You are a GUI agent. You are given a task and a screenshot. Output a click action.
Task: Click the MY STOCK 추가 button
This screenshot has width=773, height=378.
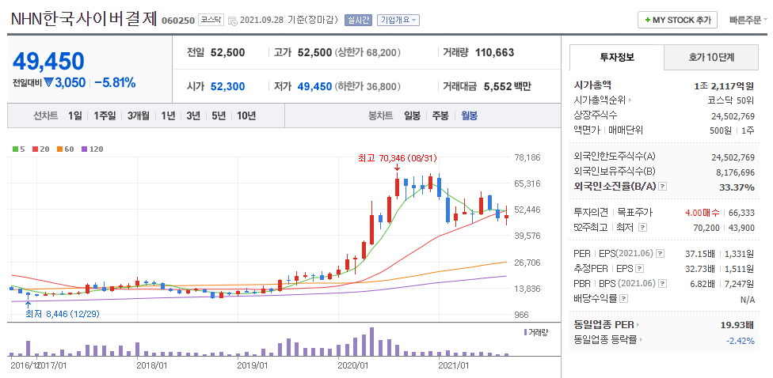tap(678, 21)
